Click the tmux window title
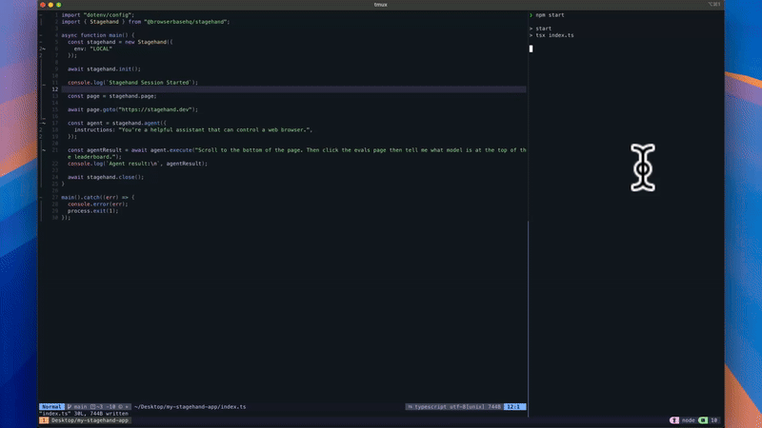The height and width of the screenshot is (428, 762). [x=380, y=5]
